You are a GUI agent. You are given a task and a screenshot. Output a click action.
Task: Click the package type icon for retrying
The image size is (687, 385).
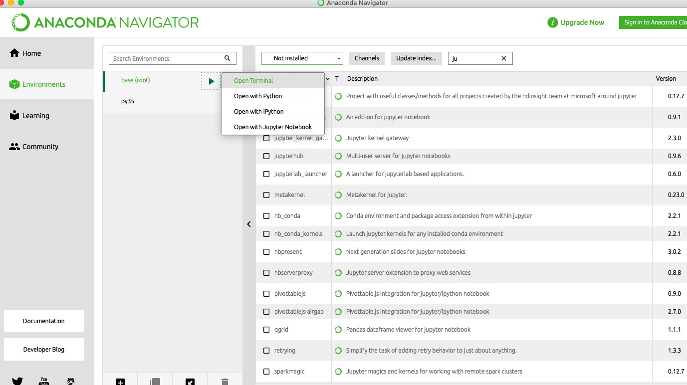[338, 351]
